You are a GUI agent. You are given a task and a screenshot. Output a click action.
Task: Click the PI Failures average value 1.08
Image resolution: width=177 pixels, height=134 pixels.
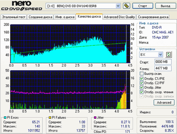[x=82, y=122]
